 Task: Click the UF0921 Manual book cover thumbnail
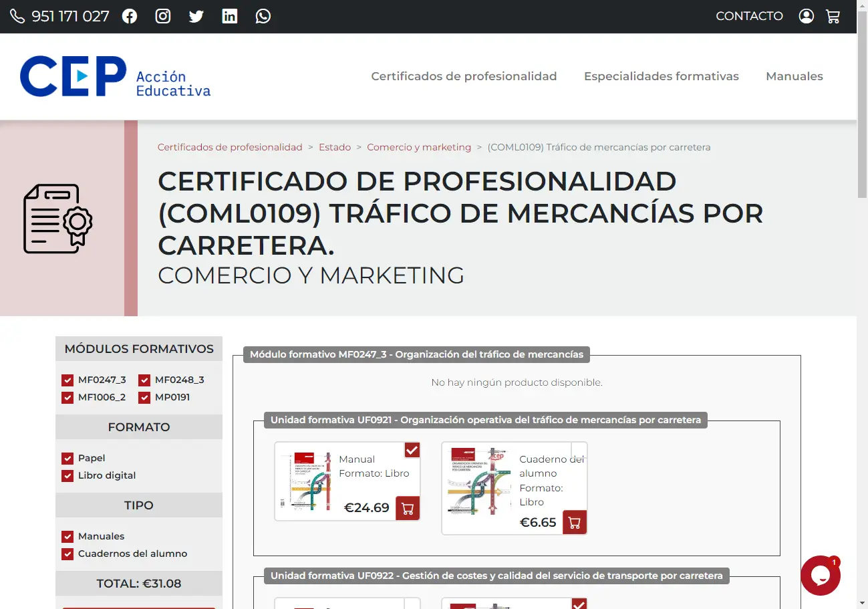coord(305,481)
